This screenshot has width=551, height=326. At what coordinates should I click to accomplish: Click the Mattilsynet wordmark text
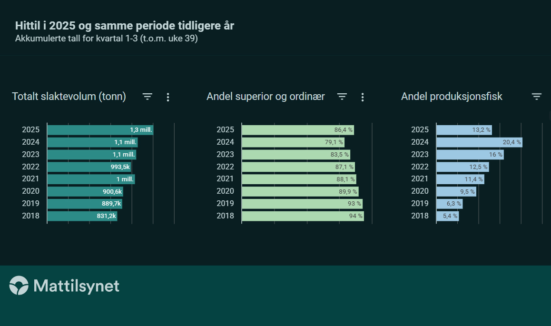(x=76, y=286)
